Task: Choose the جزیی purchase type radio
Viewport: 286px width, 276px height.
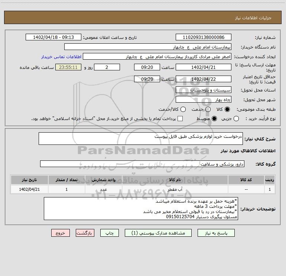Action: coord(236,119)
